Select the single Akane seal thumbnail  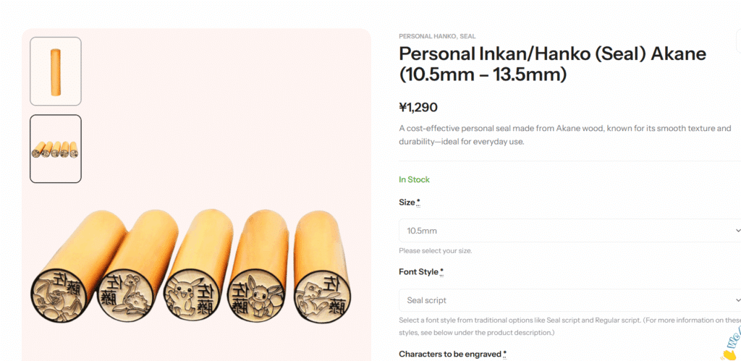56,71
